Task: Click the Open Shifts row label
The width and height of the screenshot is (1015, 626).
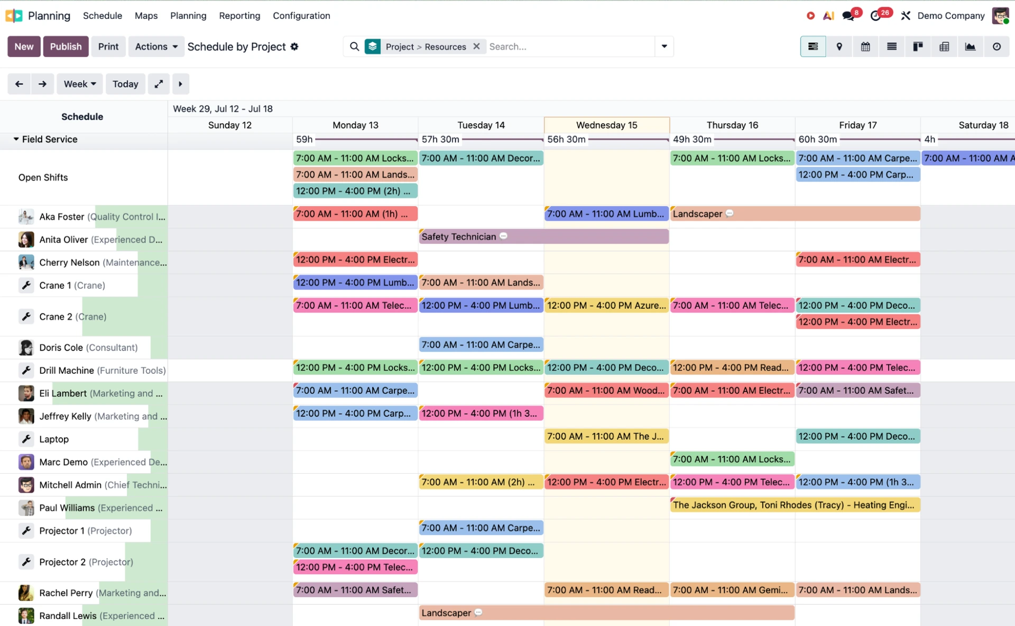Action: coord(43,177)
